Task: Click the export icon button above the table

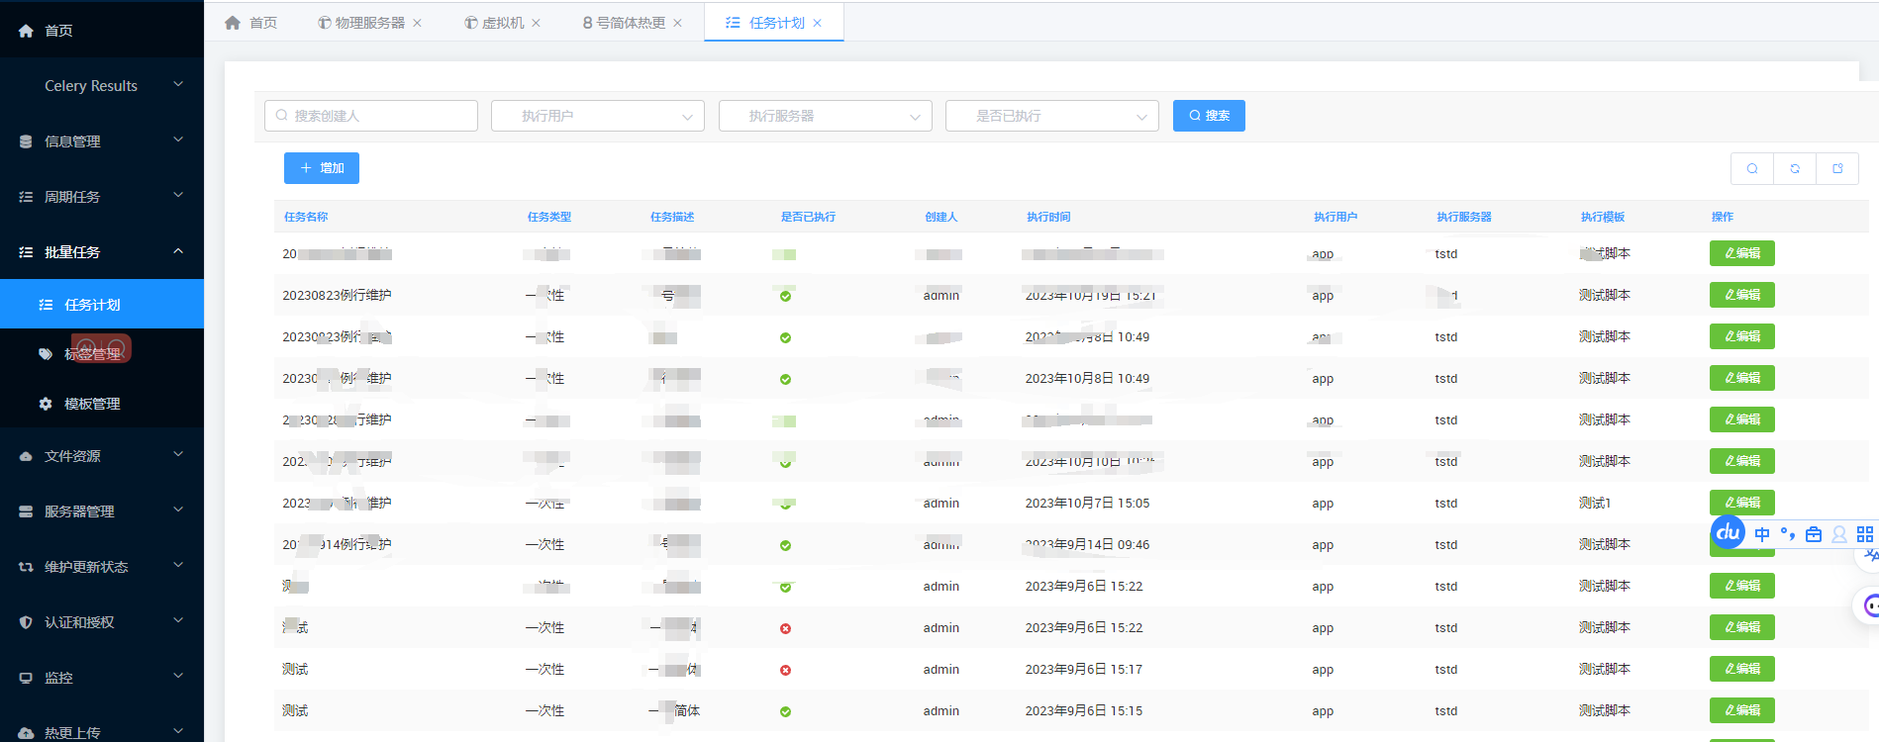Action: pyautogui.click(x=1837, y=168)
